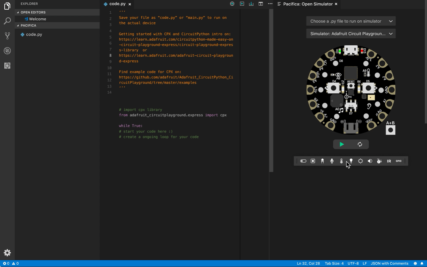Select the light bulb light sensor icon

pyautogui.click(x=351, y=161)
